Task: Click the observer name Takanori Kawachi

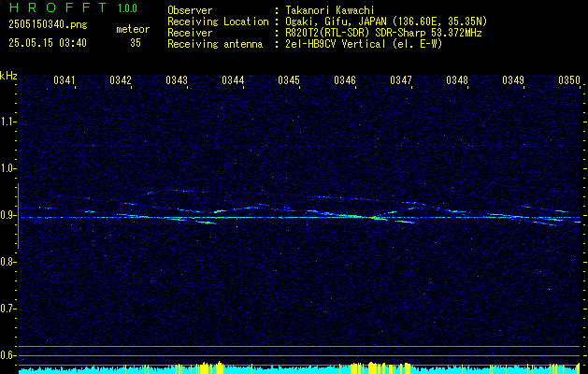Action: 330,10
